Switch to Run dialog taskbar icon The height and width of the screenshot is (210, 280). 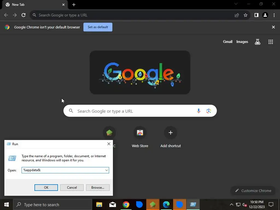tap(193, 205)
